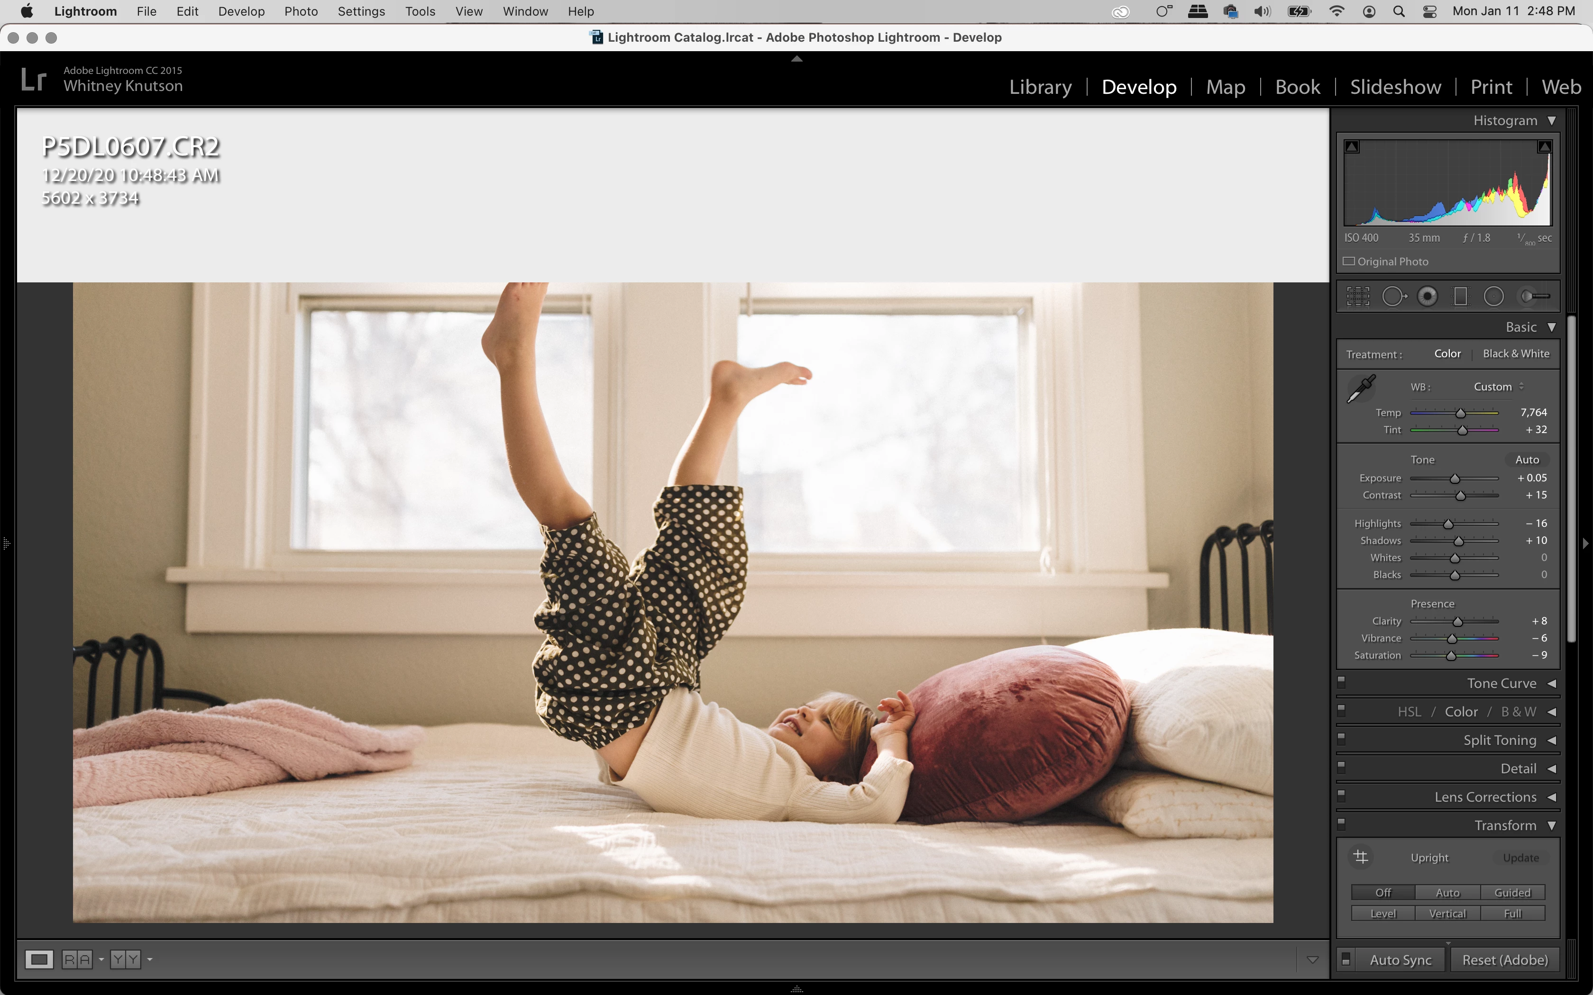Click the Auto tone button

tap(1527, 459)
